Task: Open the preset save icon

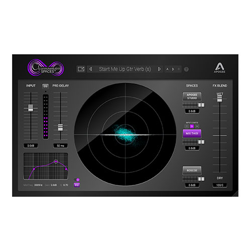Action: (x=81, y=69)
